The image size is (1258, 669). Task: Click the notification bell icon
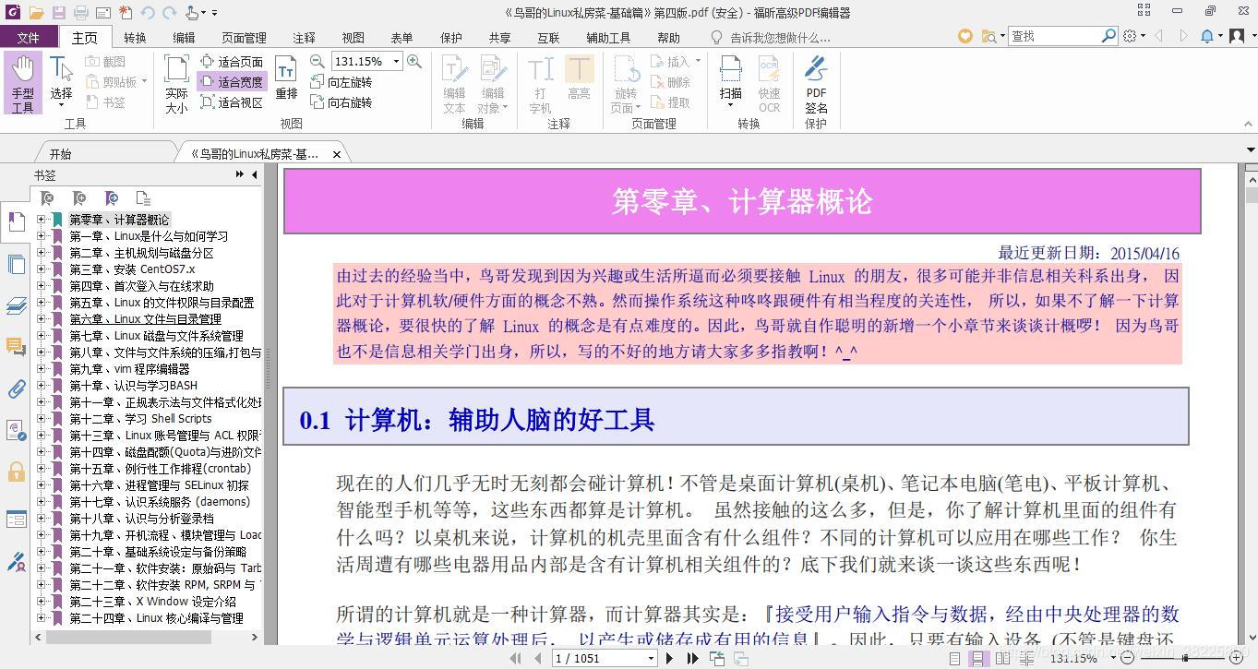point(1207,36)
